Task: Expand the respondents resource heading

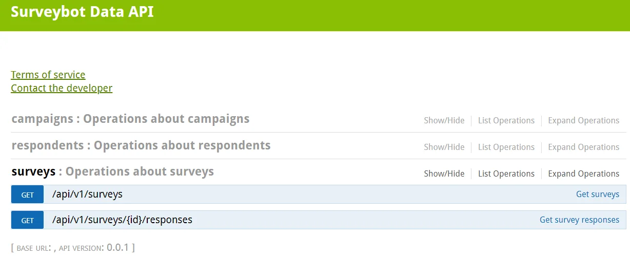Action: click(47, 145)
